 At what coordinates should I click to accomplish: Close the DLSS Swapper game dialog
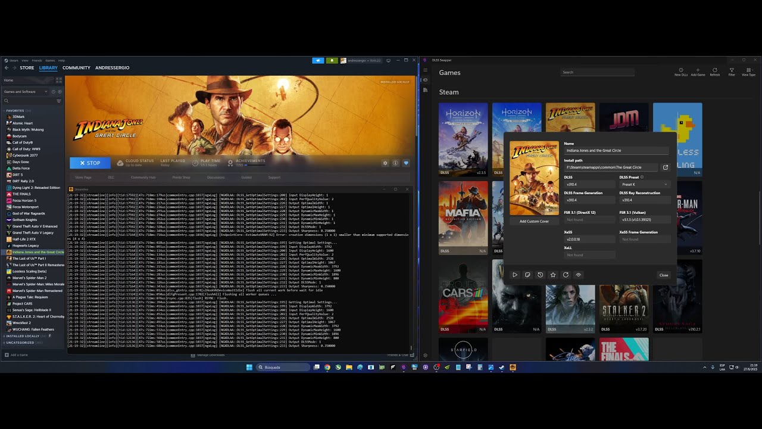click(x=664, y=275)
